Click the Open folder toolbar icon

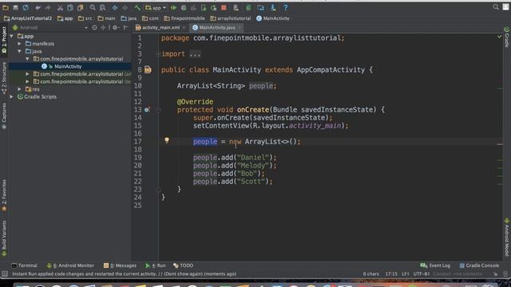(x=6, y=7)
